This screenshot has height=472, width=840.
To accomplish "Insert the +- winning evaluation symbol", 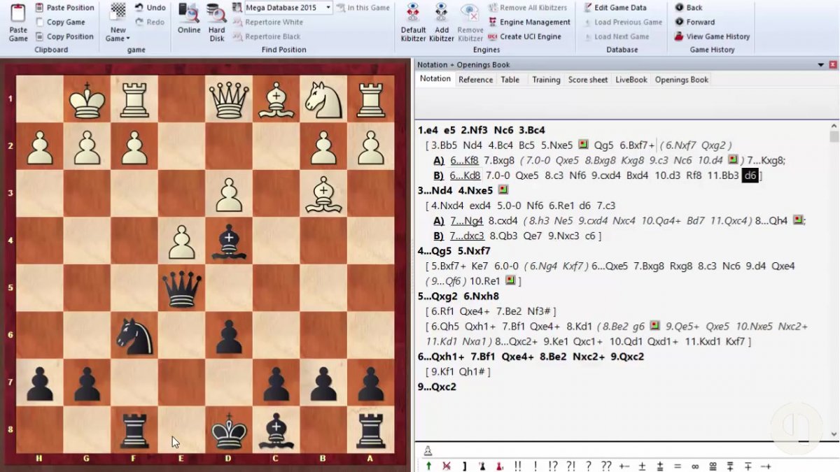I will [x=624, y=466].
